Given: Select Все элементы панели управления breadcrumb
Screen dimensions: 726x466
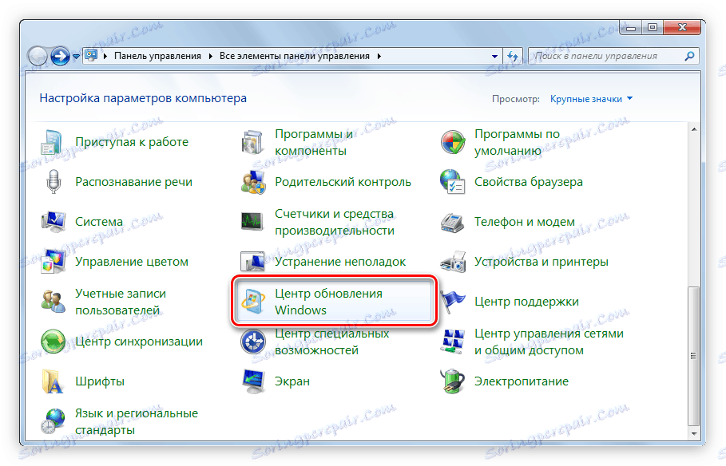Looking at the screenshot, I should click(x=295, y=56).
